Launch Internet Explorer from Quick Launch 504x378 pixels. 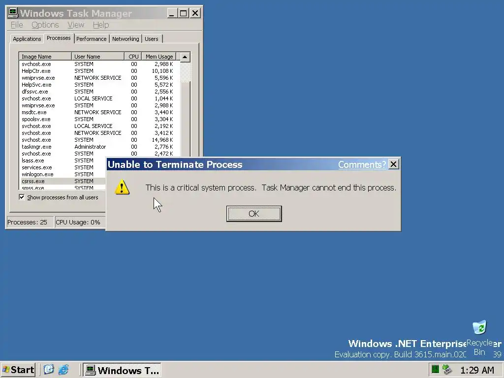63,370
